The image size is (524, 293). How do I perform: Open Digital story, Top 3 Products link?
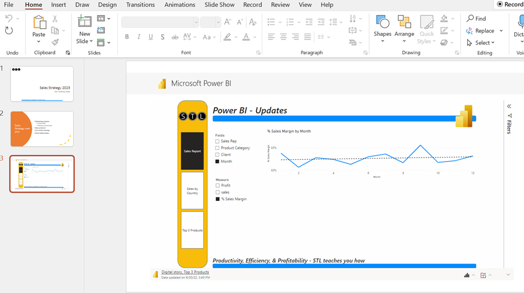coord(185,272)
